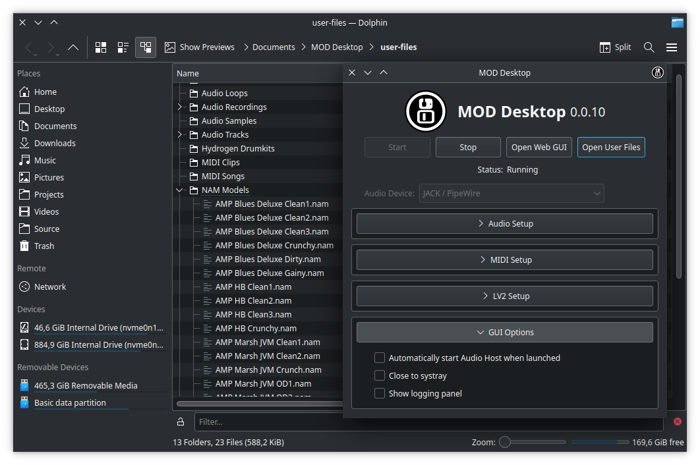Image resolution: width=700 pixels, height=465 pixels.
Task: Expand the Audio Recordings folder arrow
Action: pos(179,107)
